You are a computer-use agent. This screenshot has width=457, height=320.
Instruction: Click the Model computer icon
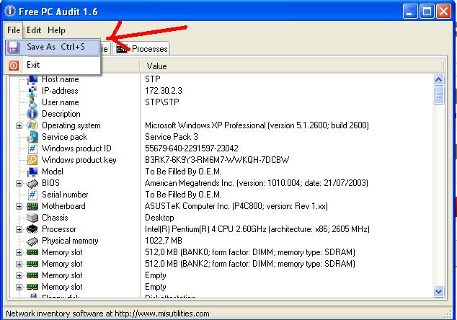(32, 172)
